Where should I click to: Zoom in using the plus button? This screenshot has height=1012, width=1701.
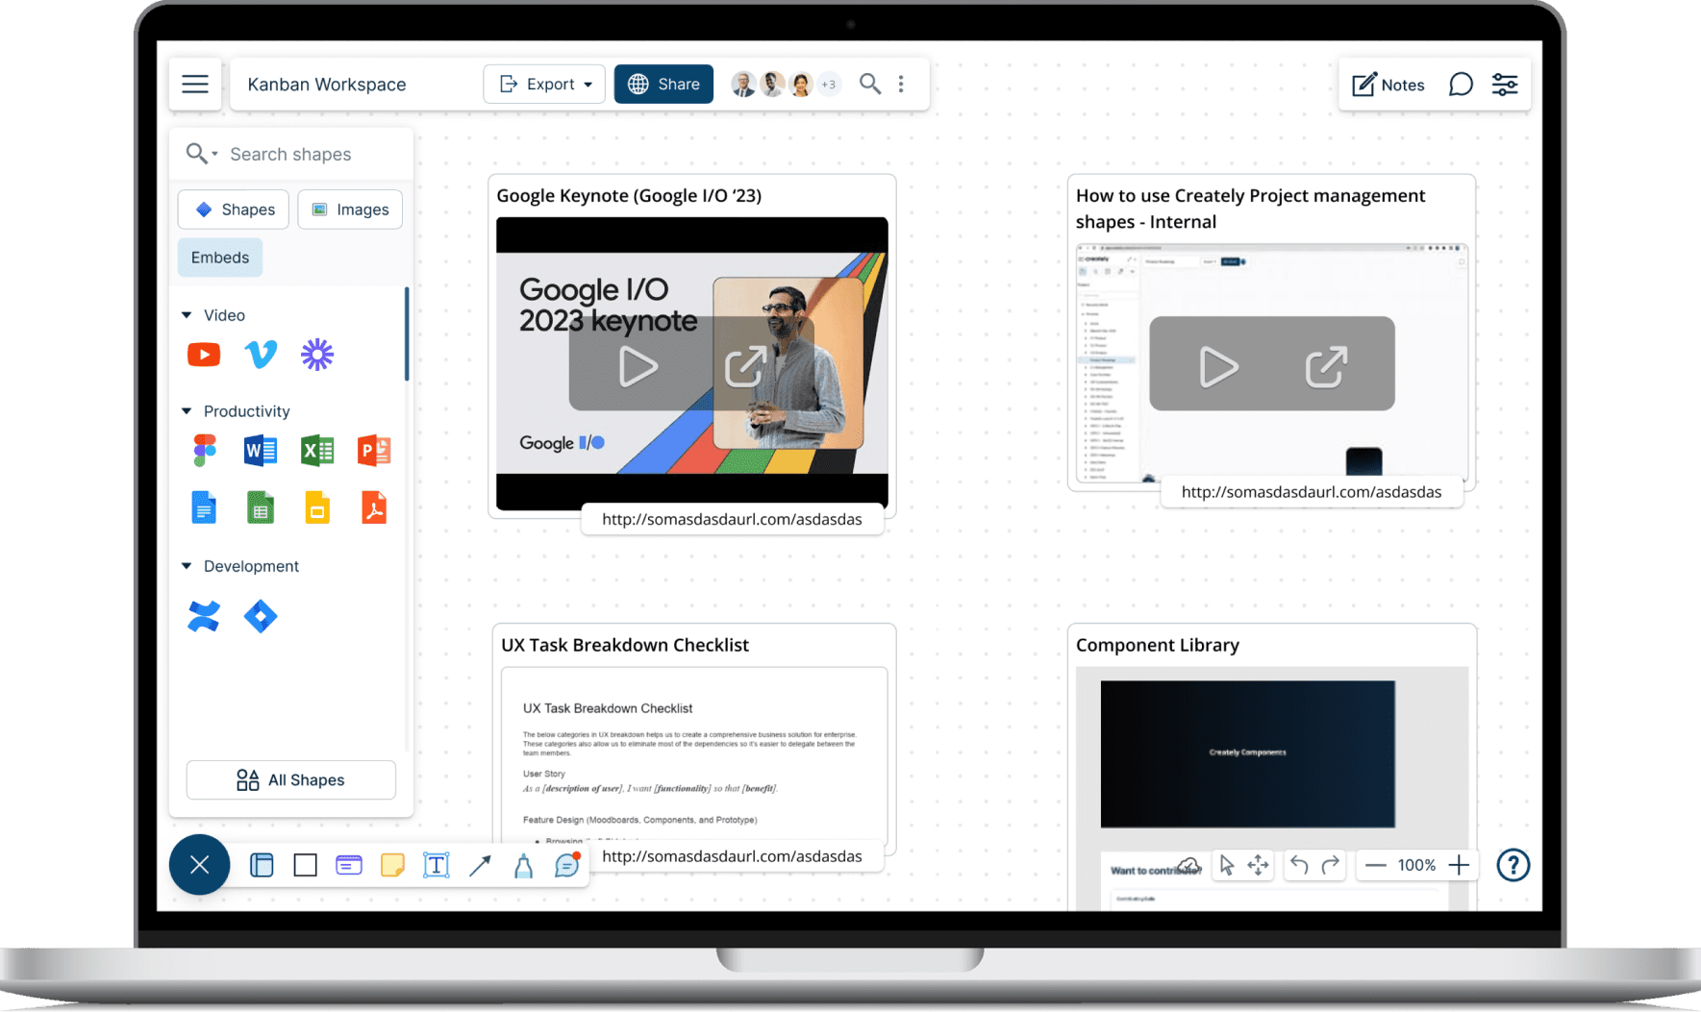click(x=1459, y=865)
